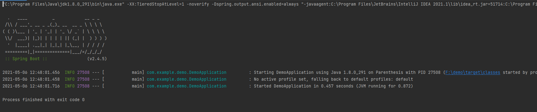This screenshot has width=537, height=112.
Task: Click the -javaagent idea_rt.jar argument text
Action: [x=419, y=4]
